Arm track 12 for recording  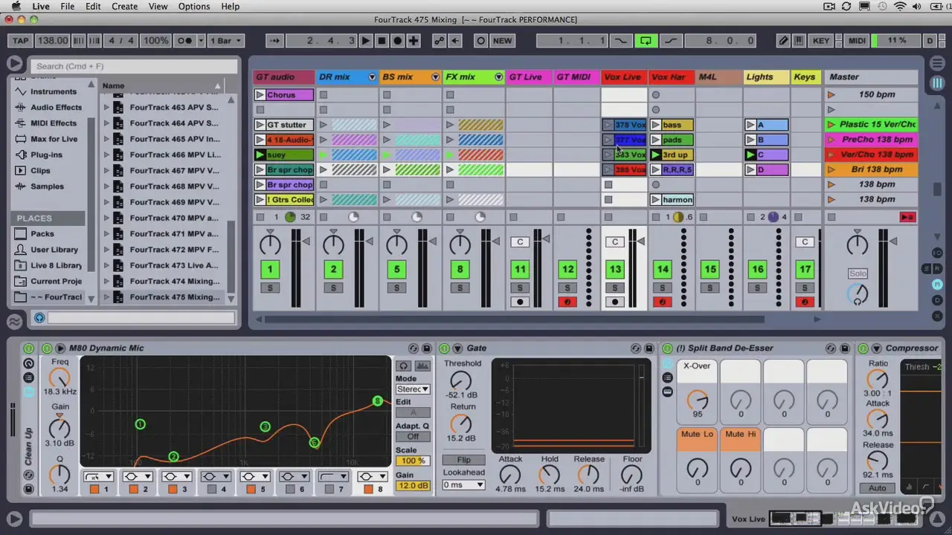pos(567,302)
